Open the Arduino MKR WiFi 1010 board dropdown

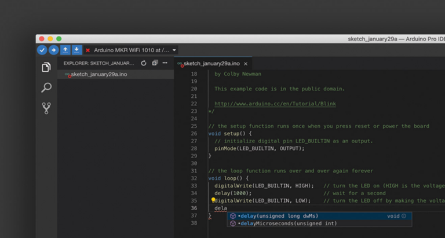[x=133, y=50]
